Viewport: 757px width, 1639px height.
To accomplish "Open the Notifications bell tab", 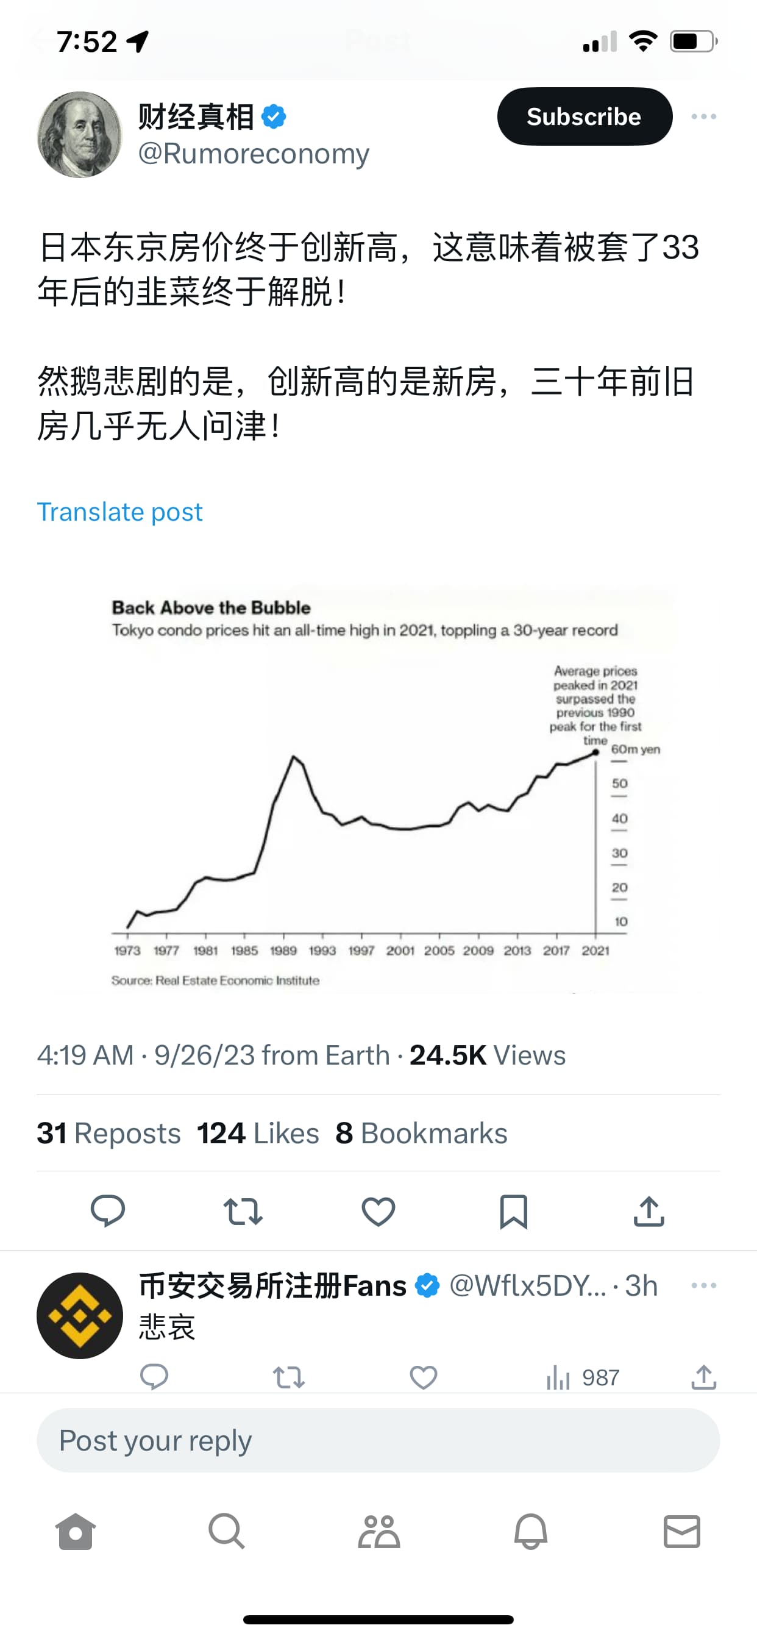I will [530, 1531].
